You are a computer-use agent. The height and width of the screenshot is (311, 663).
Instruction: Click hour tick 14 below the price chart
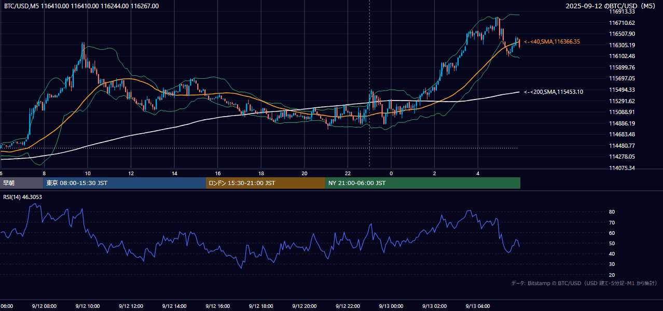[174, 173]
